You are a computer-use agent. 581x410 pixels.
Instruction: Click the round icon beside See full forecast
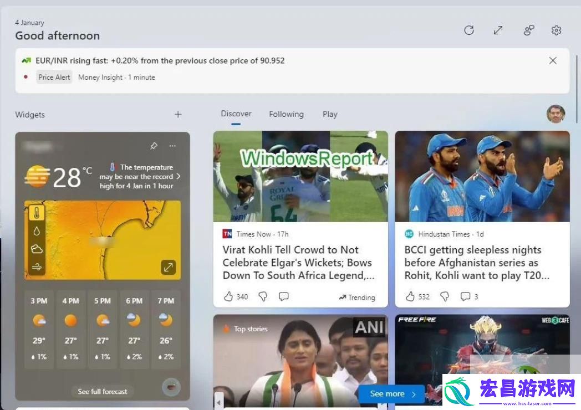(x=171, y=387)
